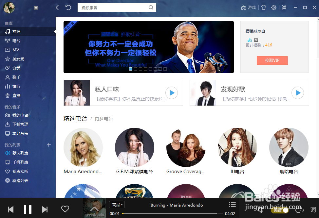Open the Groove Coverage radio station
Image resolution: width=319 pixels, height=218 pixels.
tap(186, 147)
